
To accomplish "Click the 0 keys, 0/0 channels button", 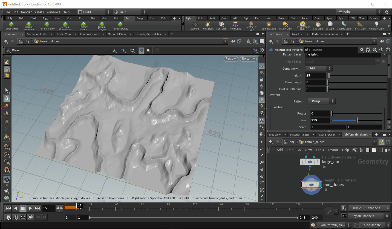I will 369,208.
